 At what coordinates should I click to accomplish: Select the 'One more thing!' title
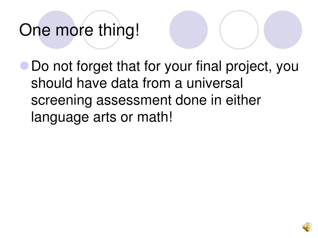[x=79, y=30]
